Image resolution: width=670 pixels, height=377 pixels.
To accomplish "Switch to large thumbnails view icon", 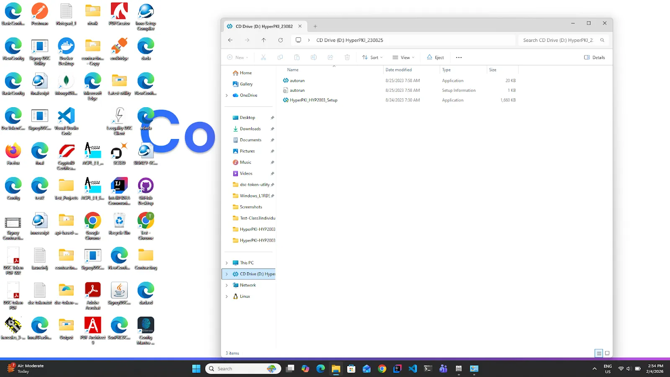I will click(607, 353).
